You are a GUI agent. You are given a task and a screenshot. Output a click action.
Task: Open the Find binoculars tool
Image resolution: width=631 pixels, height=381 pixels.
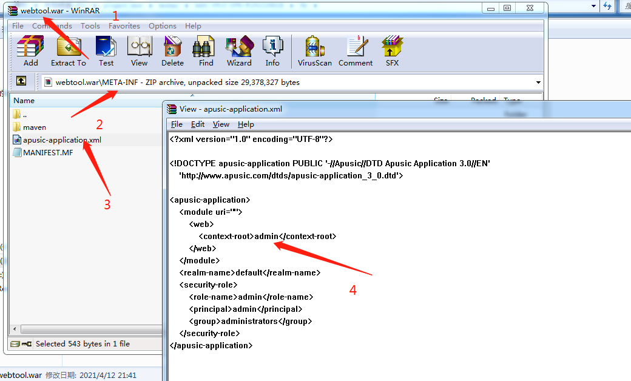[x=206, y=51]
